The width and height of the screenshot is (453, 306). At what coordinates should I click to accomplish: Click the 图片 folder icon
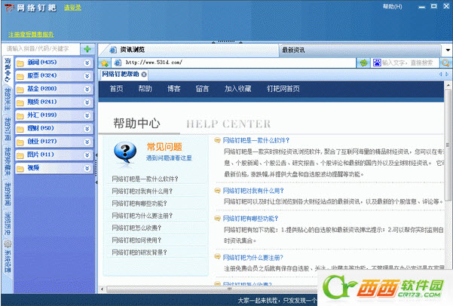(x=20, y=155)
